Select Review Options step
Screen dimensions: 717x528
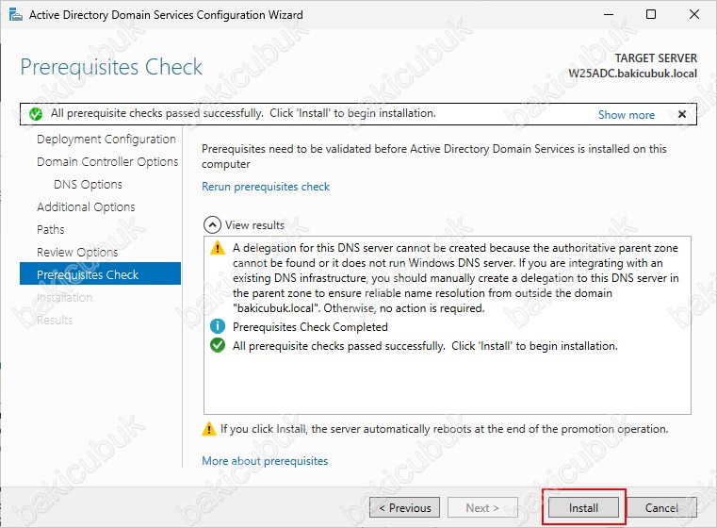point(77,253)
